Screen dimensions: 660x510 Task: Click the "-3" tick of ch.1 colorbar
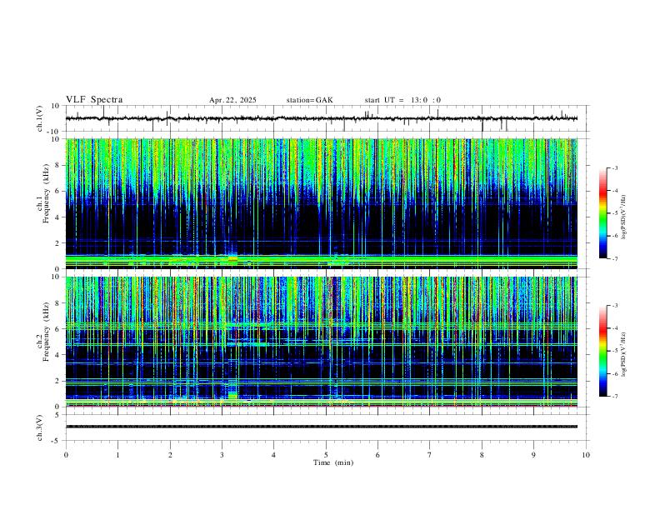[614, 167]
